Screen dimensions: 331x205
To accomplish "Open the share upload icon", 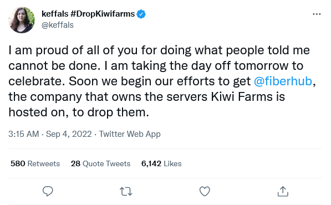I will [283, 191].
